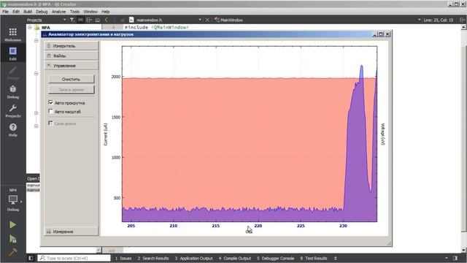
Task: Open the Test Results pane
Action: 314,258
